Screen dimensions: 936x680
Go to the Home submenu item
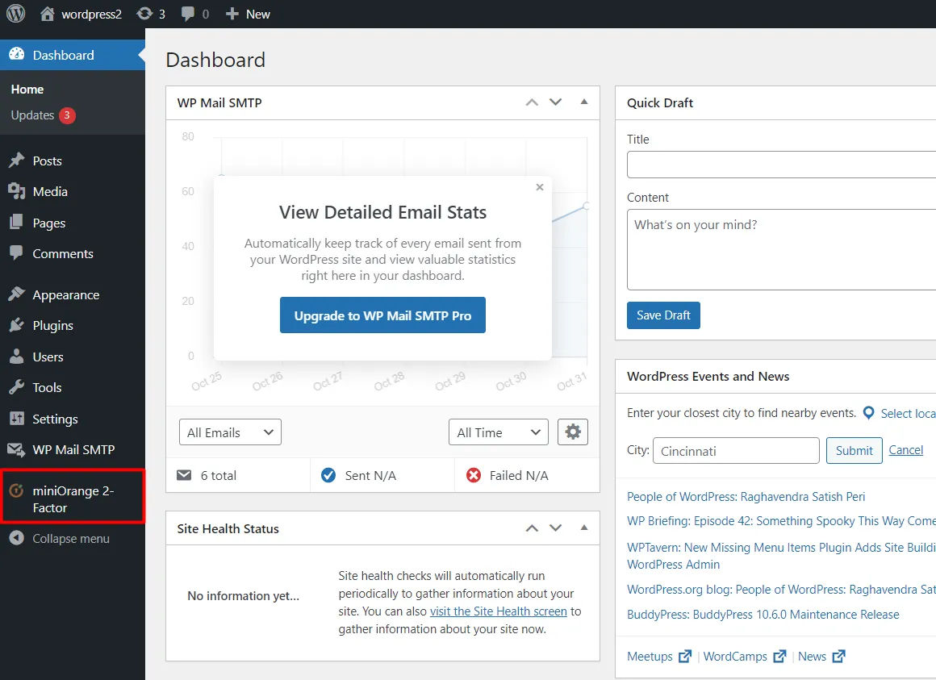tap(27, 90)
